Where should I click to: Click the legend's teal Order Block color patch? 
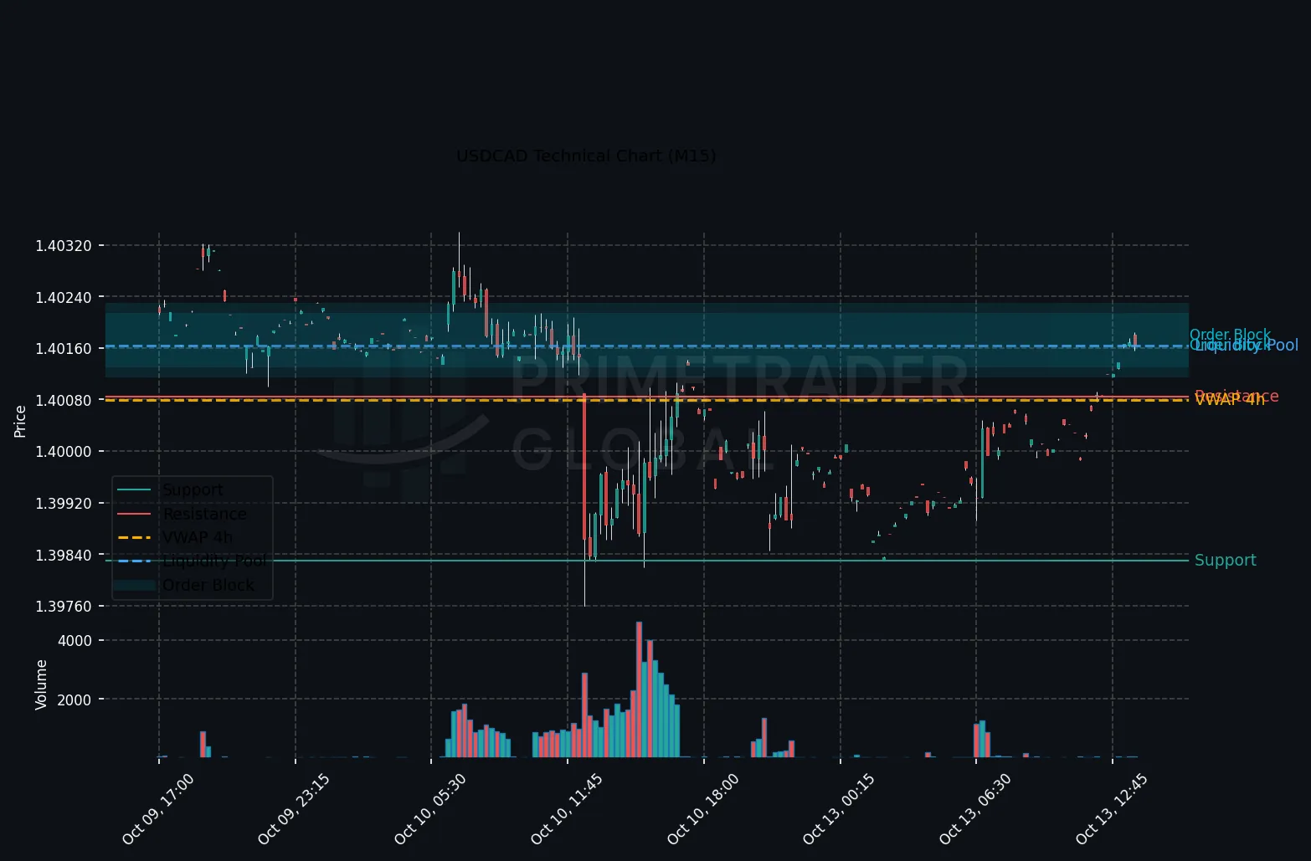click(135, 585)
